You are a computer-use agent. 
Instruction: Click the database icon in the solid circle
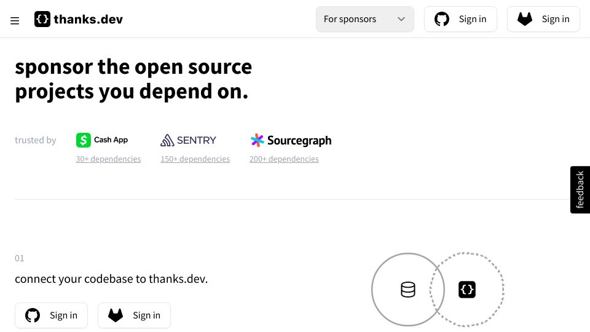tap(408, 290)
